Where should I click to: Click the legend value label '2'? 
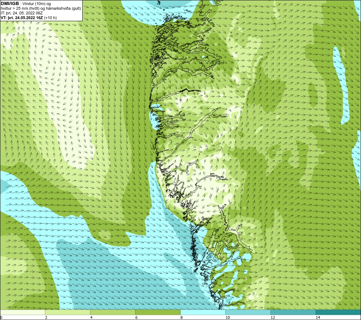pos(46,317)
